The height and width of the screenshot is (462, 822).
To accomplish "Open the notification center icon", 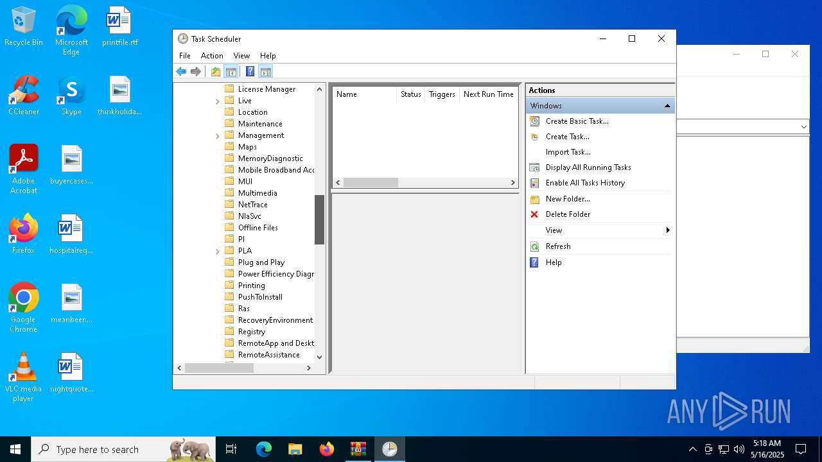I will pos(801,449).
